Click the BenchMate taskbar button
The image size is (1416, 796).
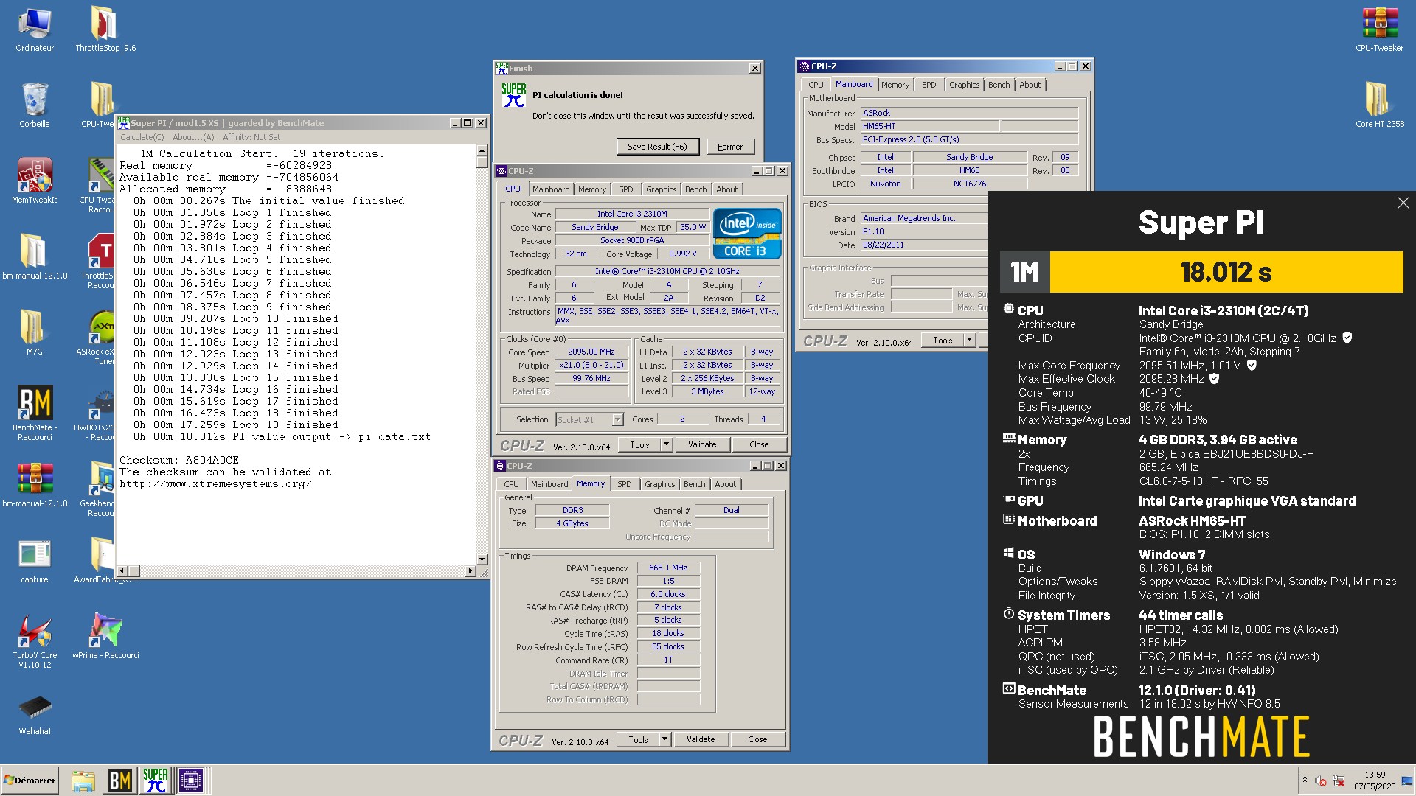120,780
